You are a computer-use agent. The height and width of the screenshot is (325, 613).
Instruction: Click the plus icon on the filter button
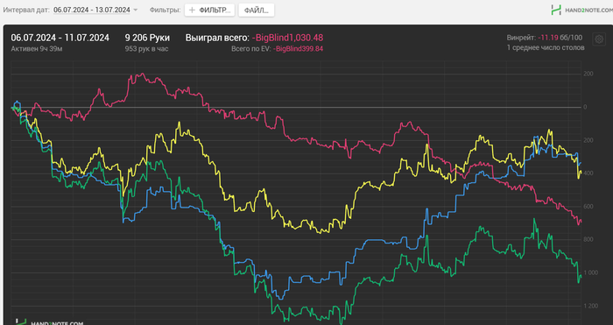pyautogui.click(x=192, y=11)
